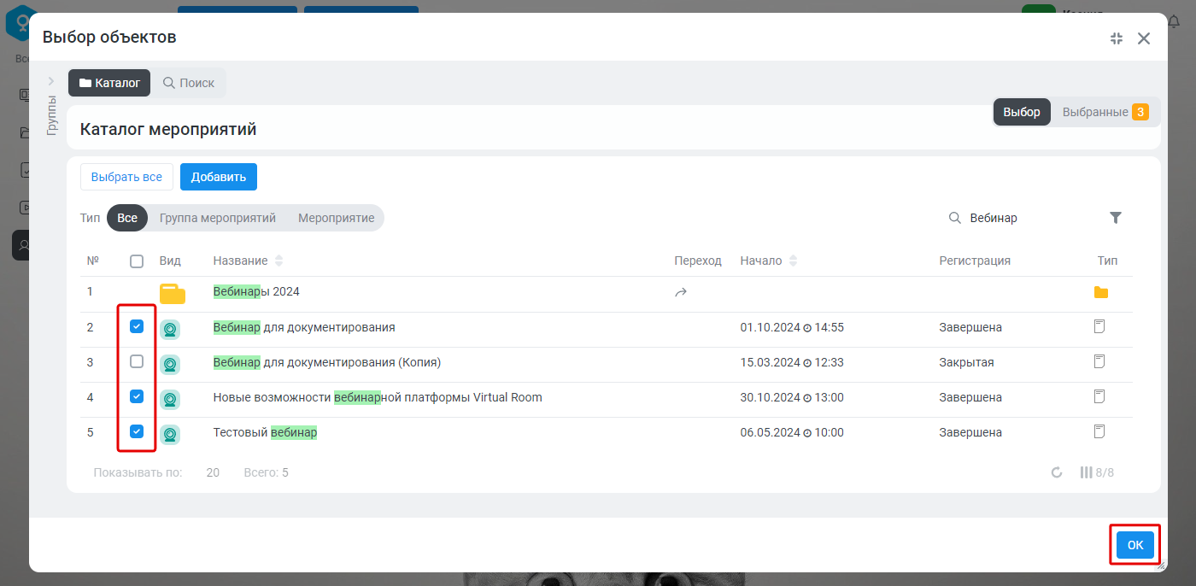Viewport: 1196px width, 586px height.
Task: Filter type by Группа мероприятий
Action: [218, 218]
